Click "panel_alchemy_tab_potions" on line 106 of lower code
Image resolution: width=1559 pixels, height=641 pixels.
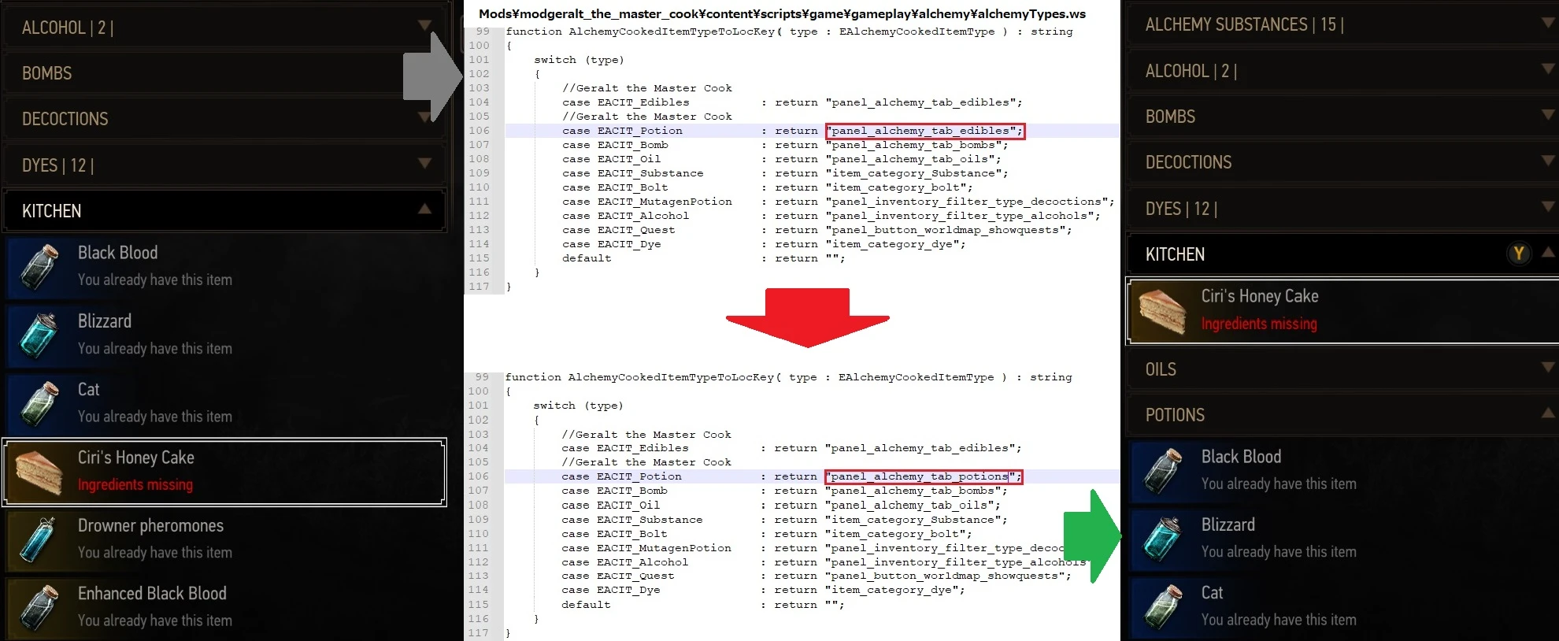[924, 476]
